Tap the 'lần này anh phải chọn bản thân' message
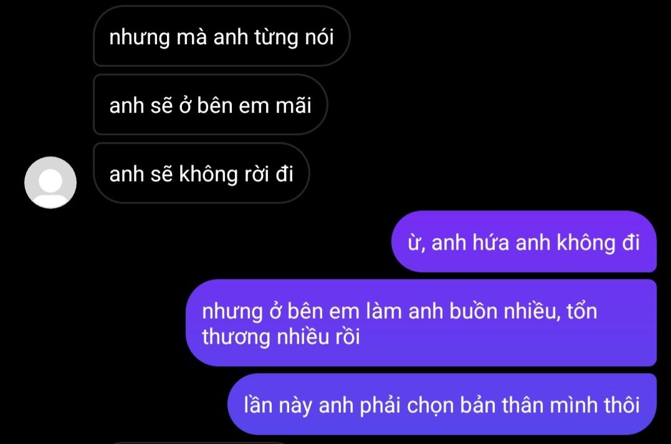 pyautogui.click(x=442, y=404)
